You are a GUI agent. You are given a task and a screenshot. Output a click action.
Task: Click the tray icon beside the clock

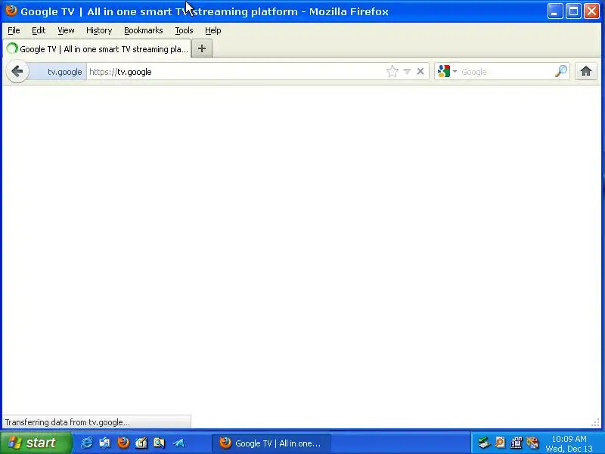pos(532,443)
